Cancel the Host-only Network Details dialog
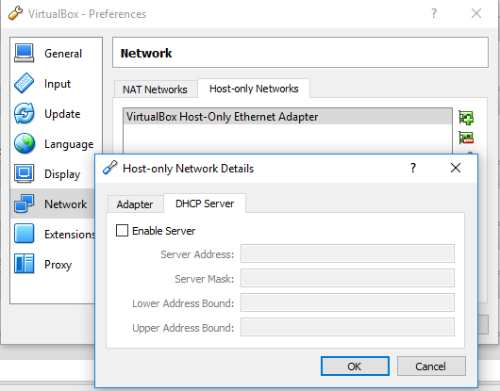The height and width of the screenshot is (391, 500). pyautogui.click(x=431, y=367)
